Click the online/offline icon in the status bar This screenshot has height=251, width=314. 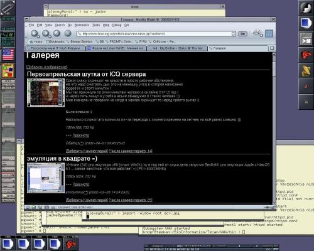267,207
